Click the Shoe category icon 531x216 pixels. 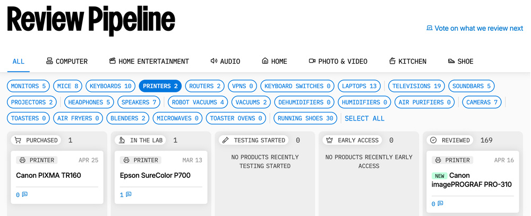point(451,61)
